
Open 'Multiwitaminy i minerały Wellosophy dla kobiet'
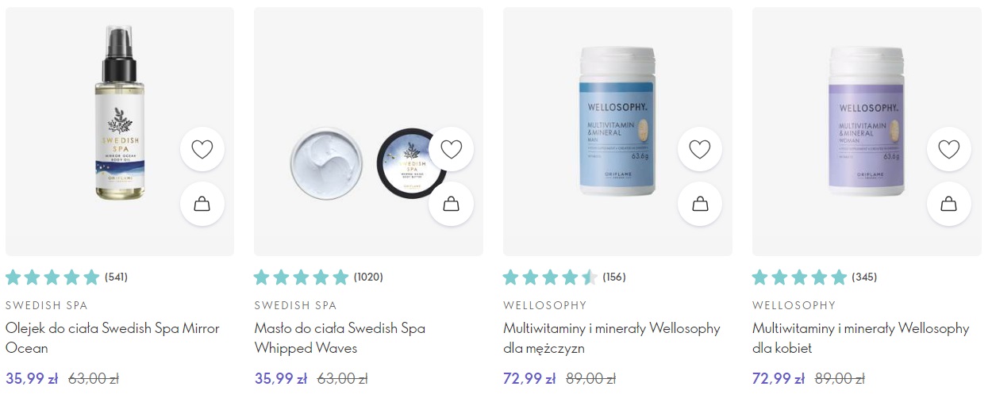click(x=861, y=338)
